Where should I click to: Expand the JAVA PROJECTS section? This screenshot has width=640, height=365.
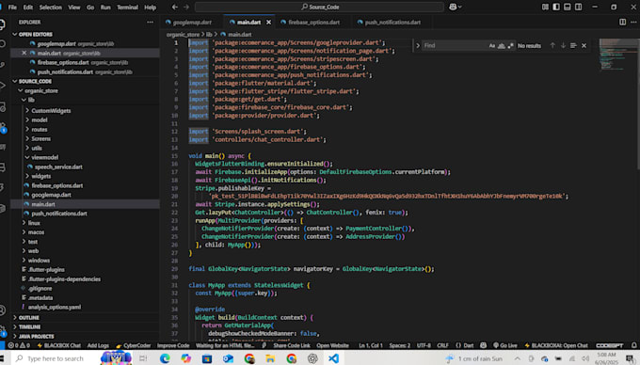[36, 336]
